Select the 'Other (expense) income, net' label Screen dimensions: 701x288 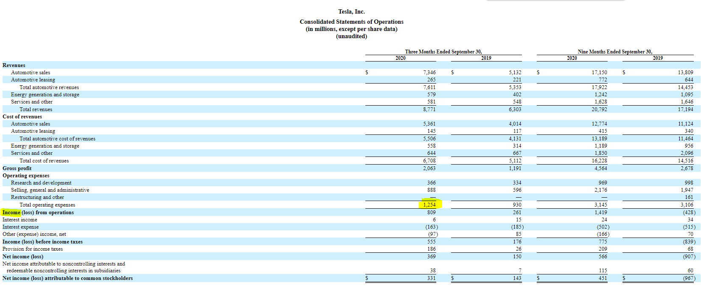coord(34,234)
